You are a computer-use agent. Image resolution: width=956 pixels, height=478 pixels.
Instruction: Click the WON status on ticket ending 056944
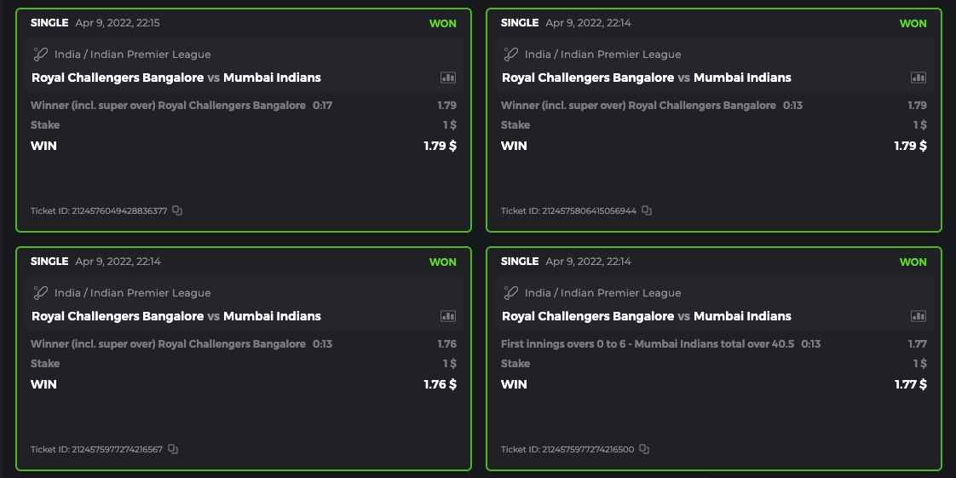pyautogui.click(x=913, y=24)
